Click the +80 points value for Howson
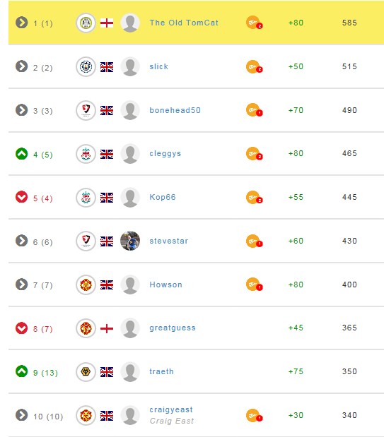Viewport: 384px width, 437px height. coord(296,285)
